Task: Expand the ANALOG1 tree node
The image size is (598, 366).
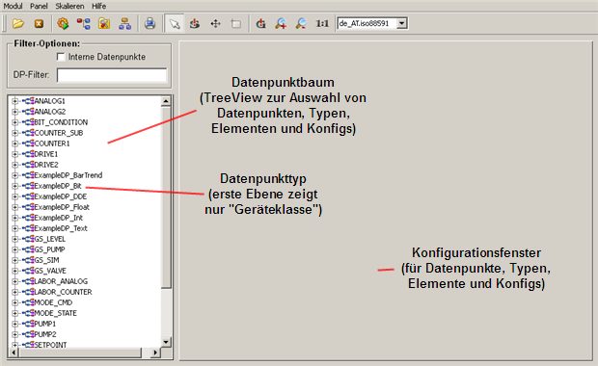Action: coord(14,101)
